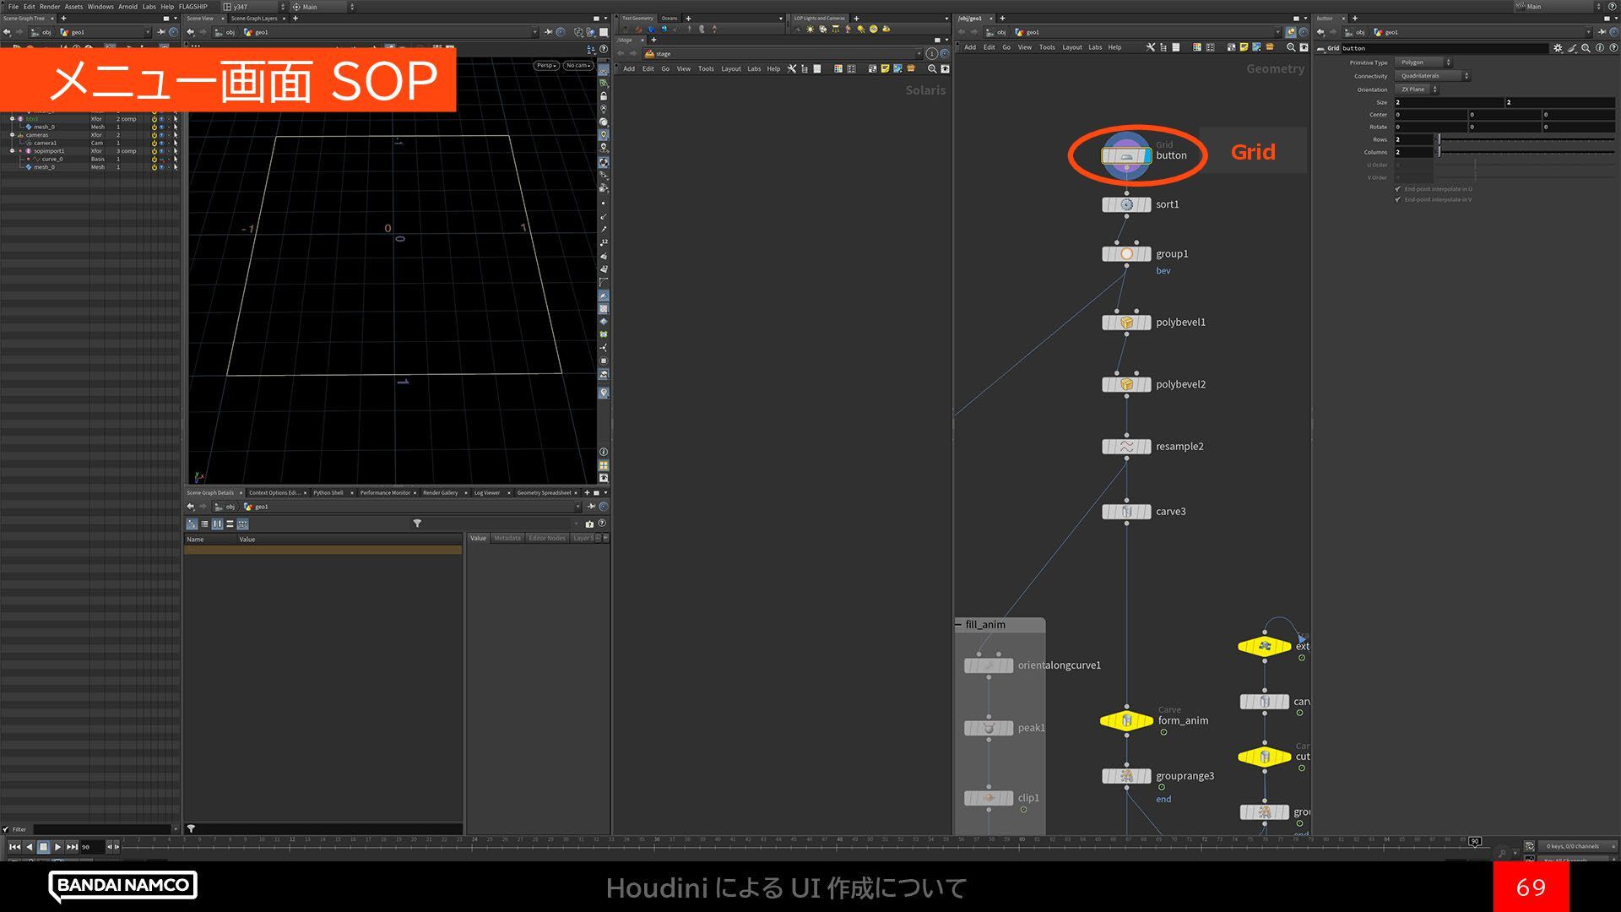Open the Connectivity Quadrilaterals dropdown
This screenshot has width=1621, height=912.
1432,76
